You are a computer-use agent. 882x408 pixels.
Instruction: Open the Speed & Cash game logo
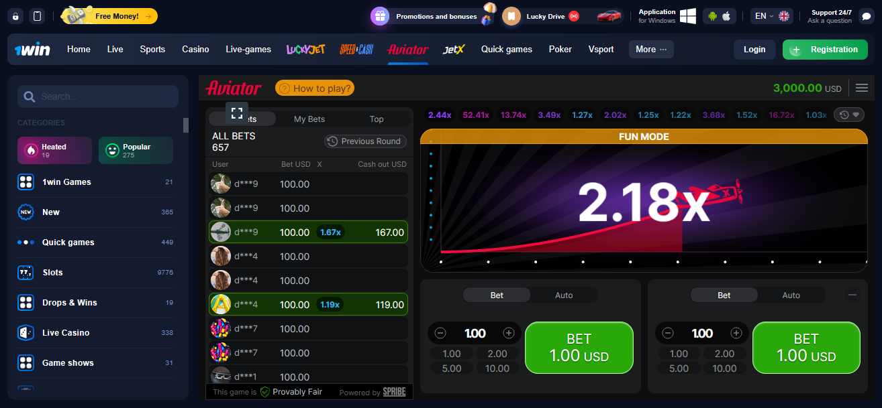356,49
